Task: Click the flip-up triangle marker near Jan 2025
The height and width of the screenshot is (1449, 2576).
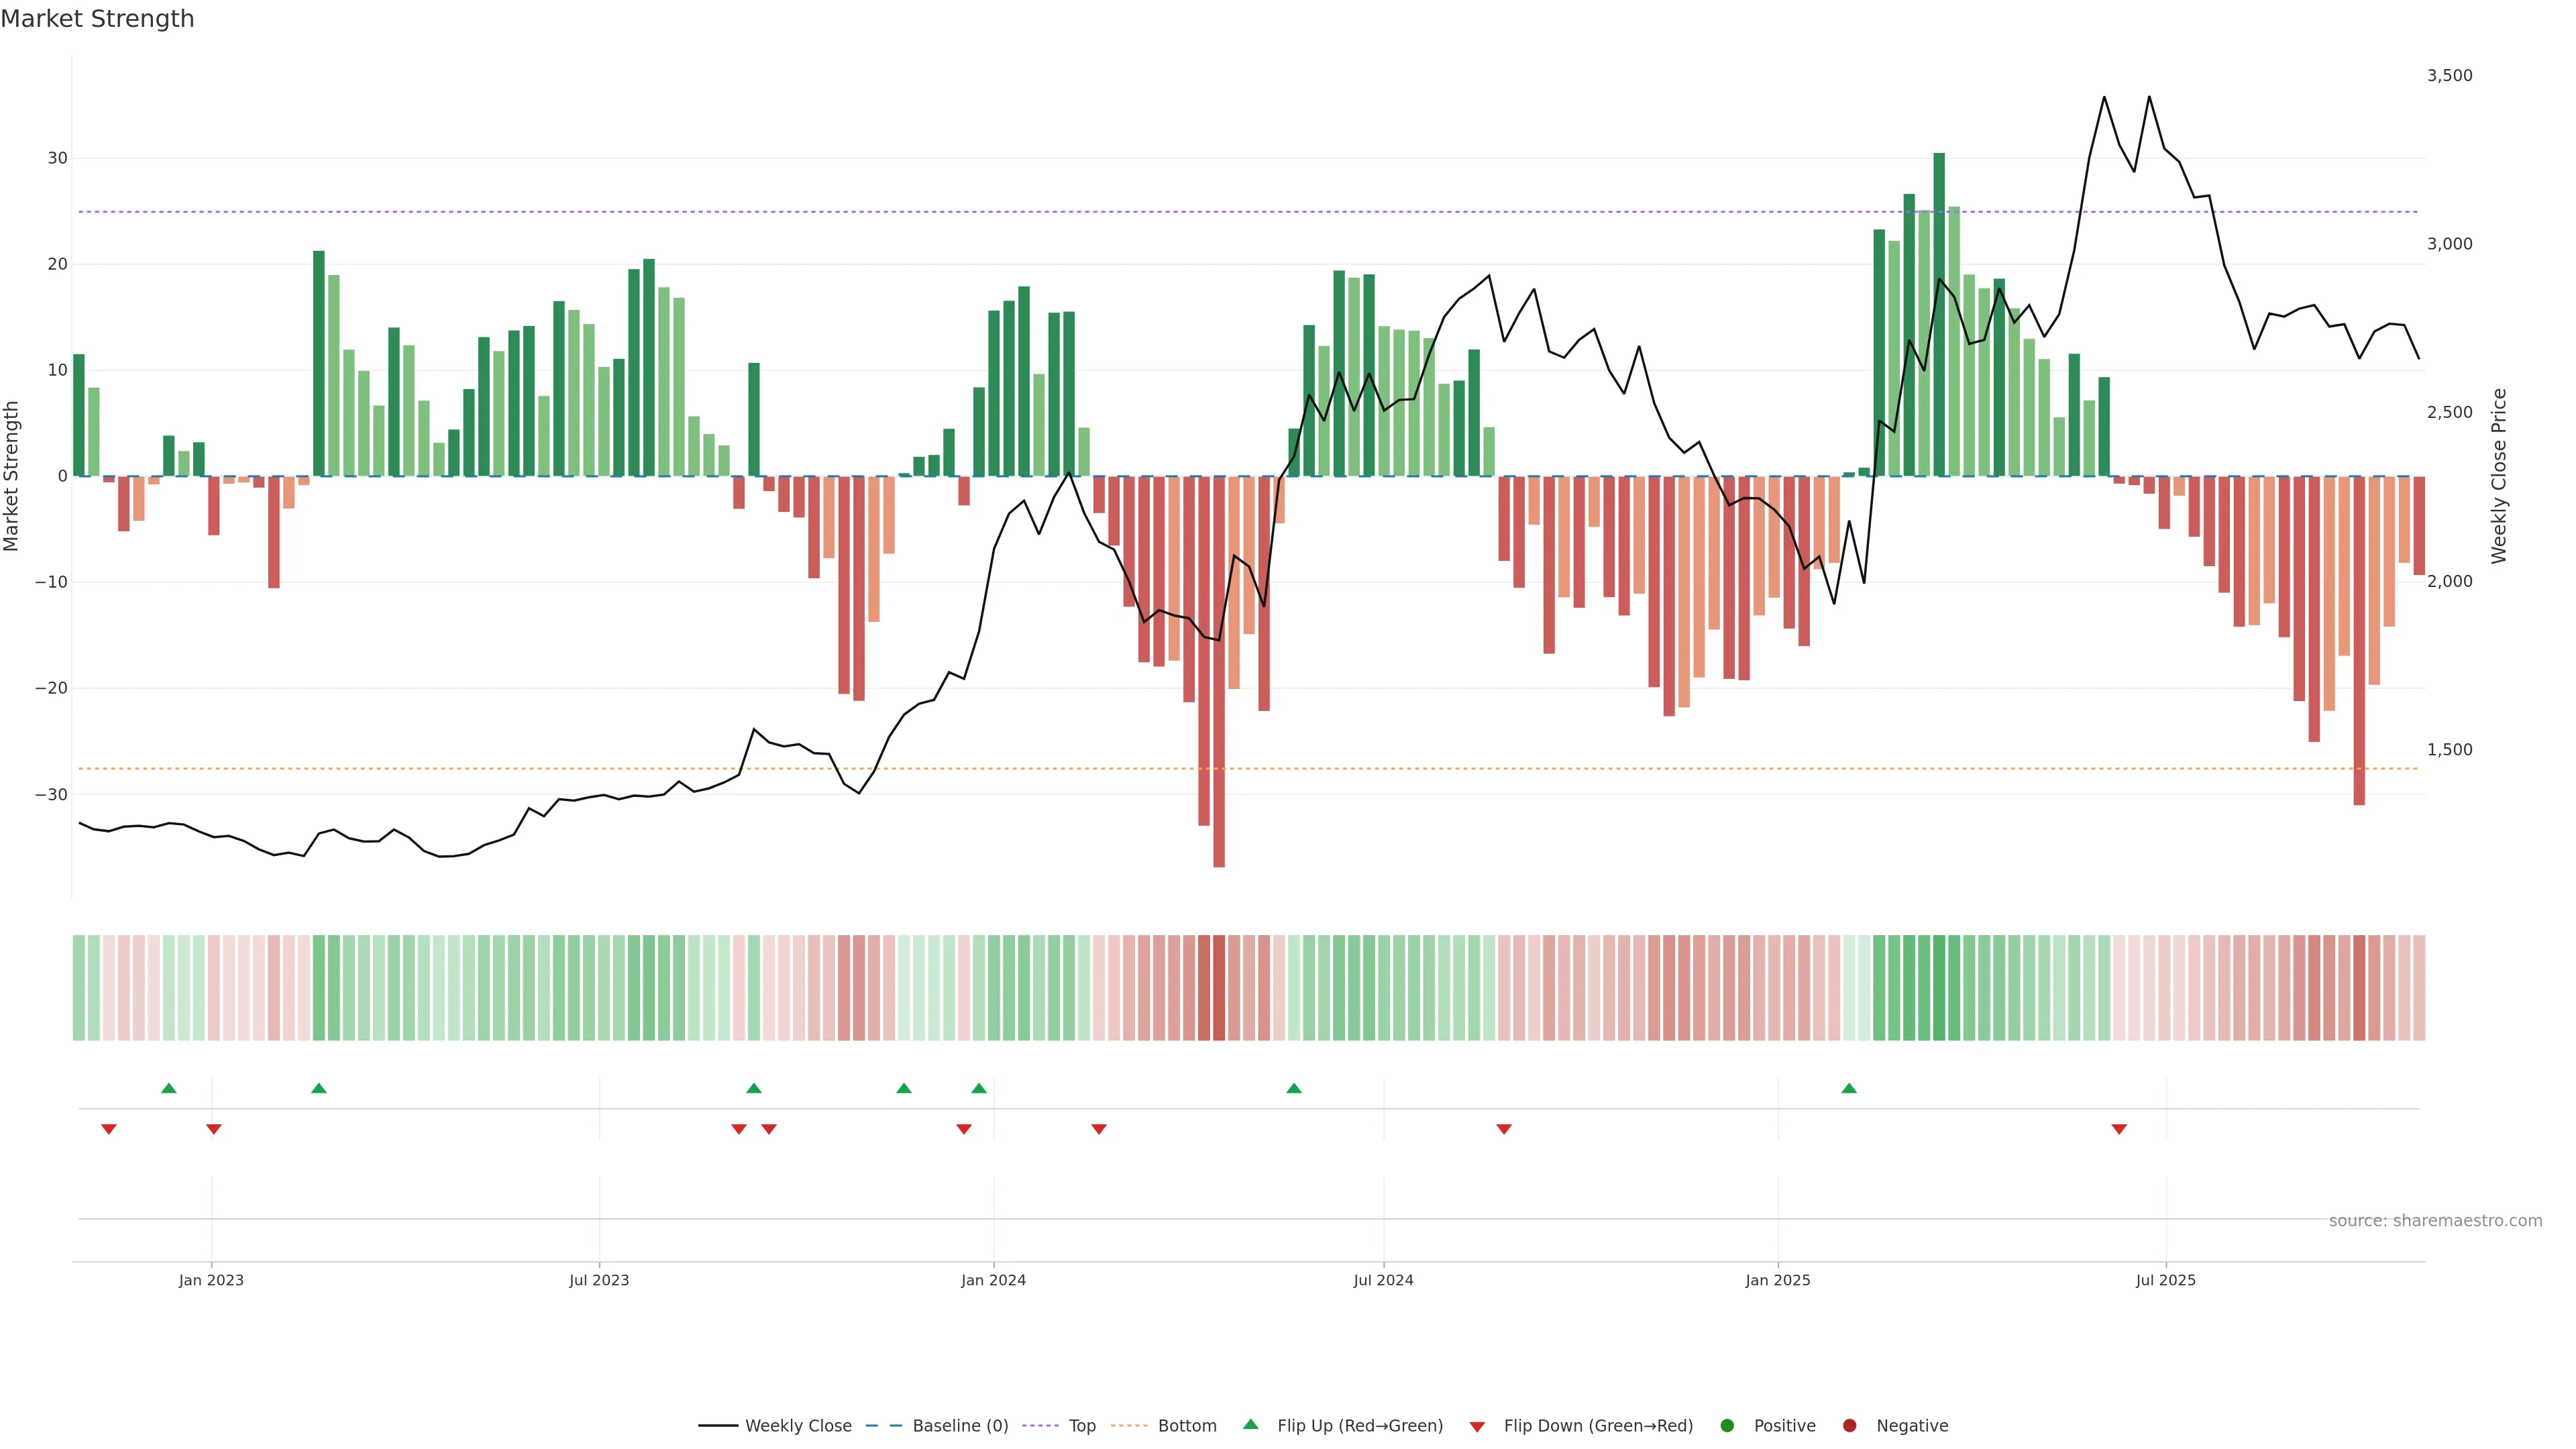Action: [x=1849, y=1088]
